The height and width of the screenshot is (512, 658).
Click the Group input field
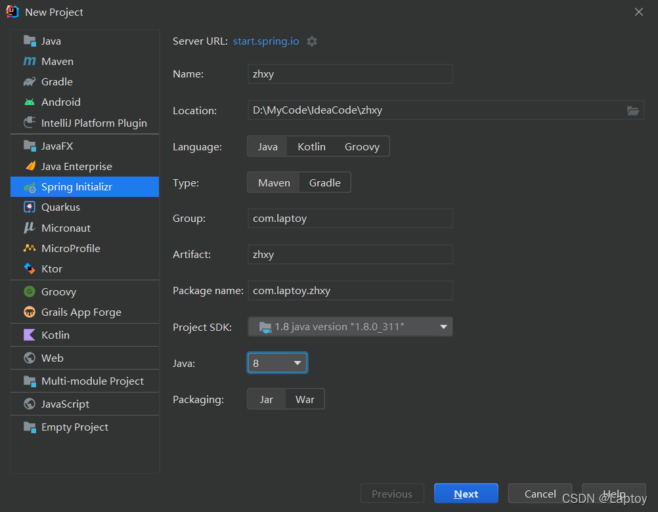click(x=351, y=218)
